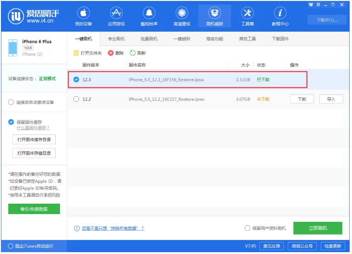This screenshot has width=352, height=254.
Task: Click 状态 status column header
Action: [261, 65]
